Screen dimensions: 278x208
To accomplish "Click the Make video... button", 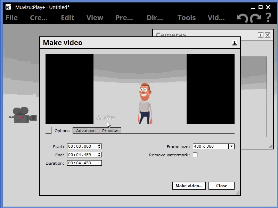I will coord(189,185).
